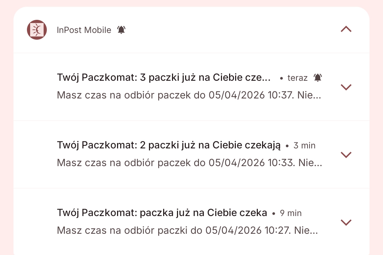Click the 05/04/2026 10:33 pickup deadline text

point(251,163)
